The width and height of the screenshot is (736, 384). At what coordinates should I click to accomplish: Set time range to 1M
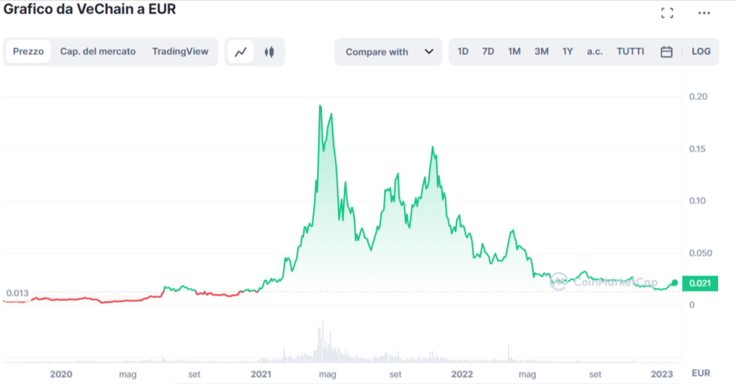click(x=515, y=52)
